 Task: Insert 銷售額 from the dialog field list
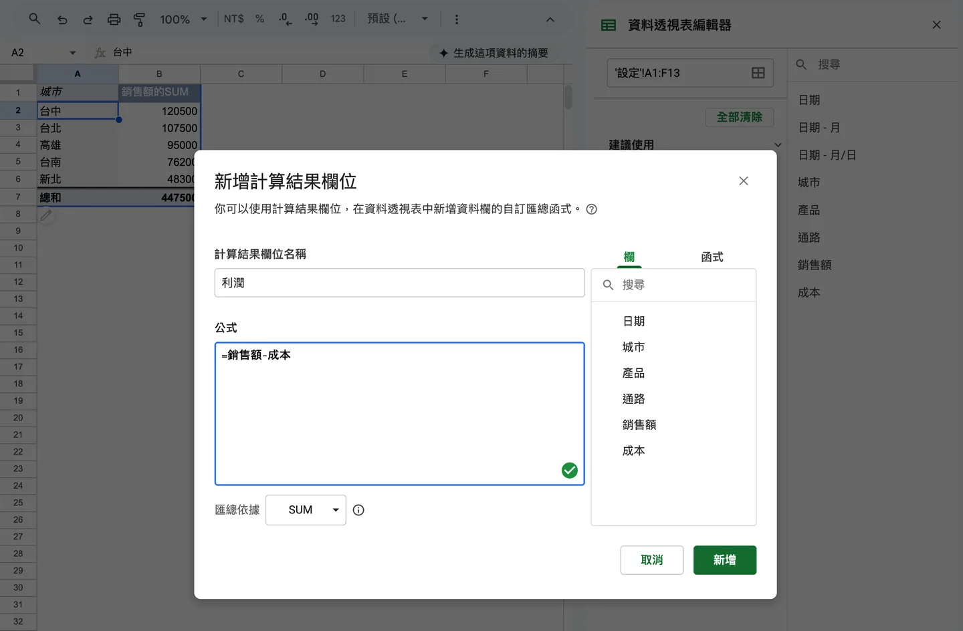[639, 425]
